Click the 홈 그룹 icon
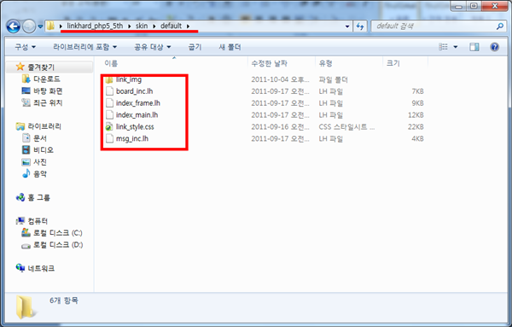Viewport: 512px width, 327px height. click(x=20, y=197)
